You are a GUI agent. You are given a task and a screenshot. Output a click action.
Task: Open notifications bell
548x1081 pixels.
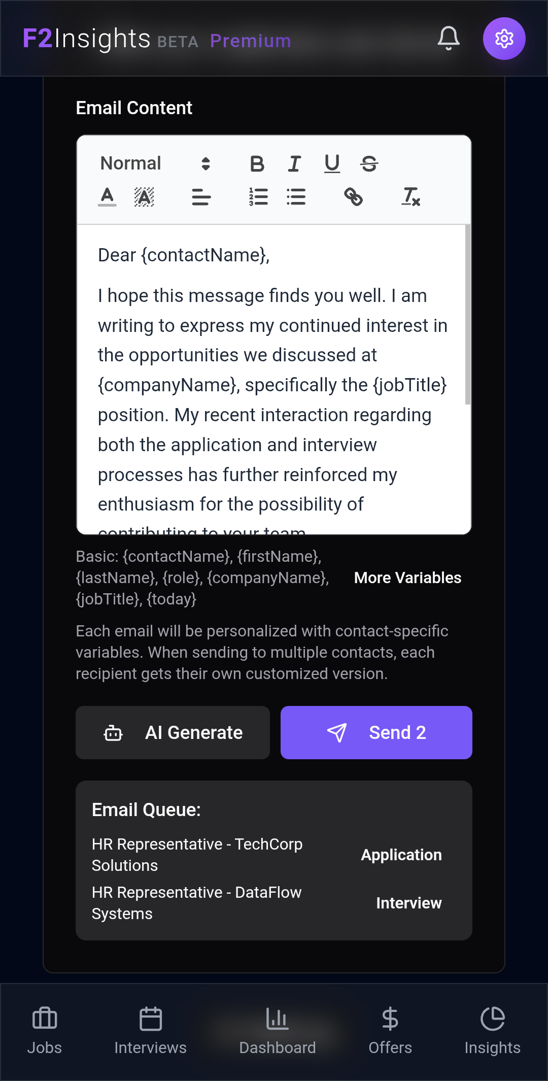[449, 39]
